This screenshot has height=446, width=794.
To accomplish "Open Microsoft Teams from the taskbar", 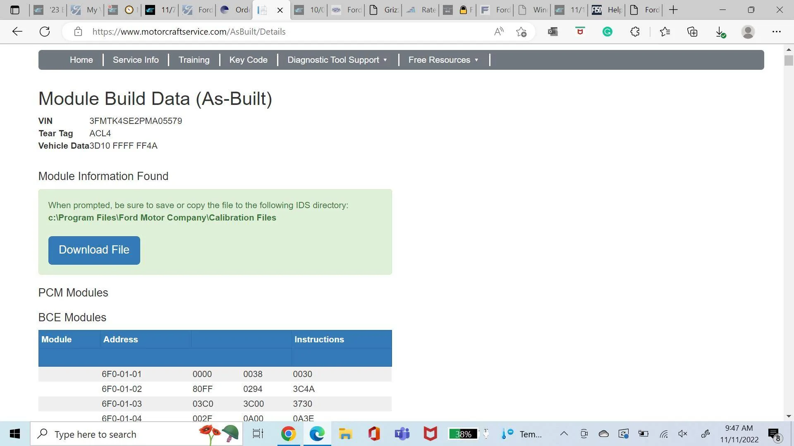I will (x=402, y=434).
